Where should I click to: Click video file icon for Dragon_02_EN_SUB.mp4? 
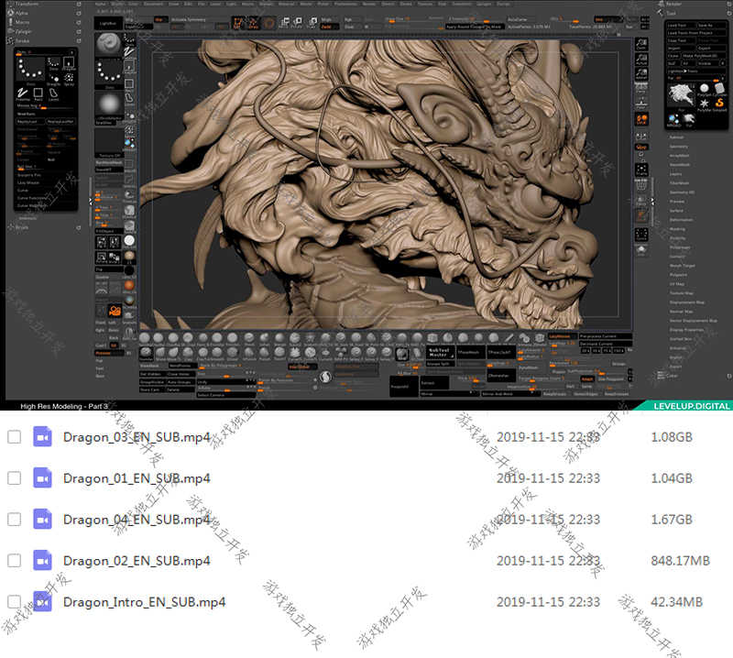click(x=42, y=560)
